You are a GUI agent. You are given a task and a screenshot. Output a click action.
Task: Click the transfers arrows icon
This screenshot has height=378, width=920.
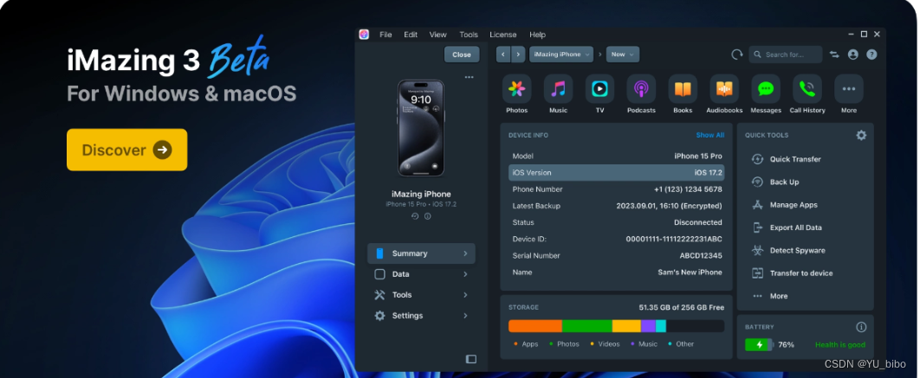click(833, 54)
